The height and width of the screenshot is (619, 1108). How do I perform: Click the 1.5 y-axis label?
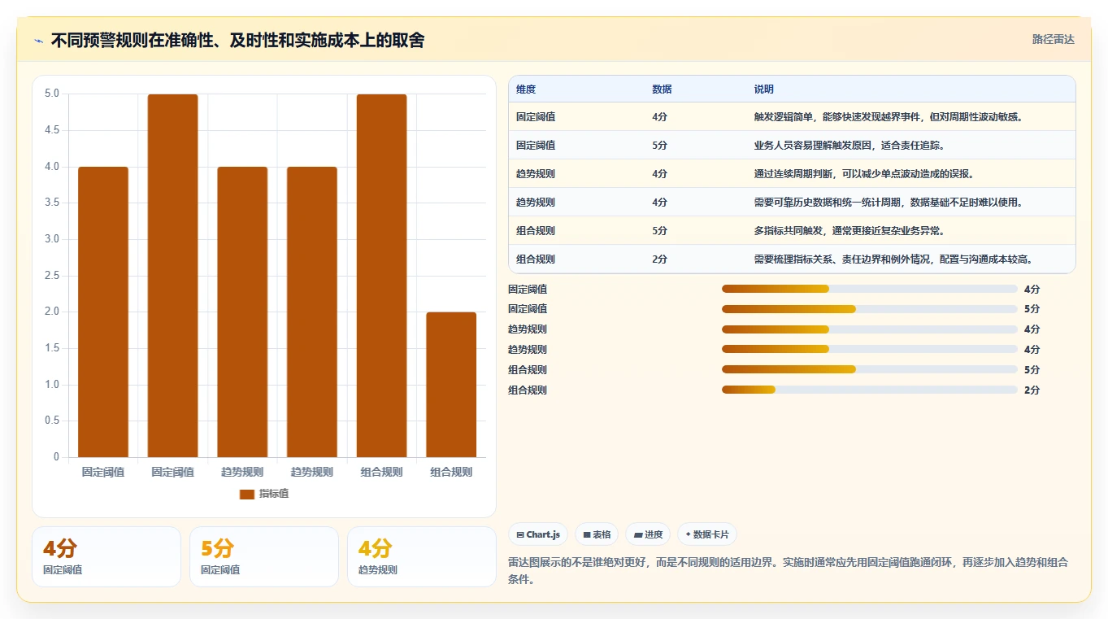click(52, 348)
